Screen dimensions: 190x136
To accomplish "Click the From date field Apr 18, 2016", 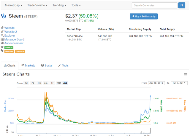I will coord(156,83).
